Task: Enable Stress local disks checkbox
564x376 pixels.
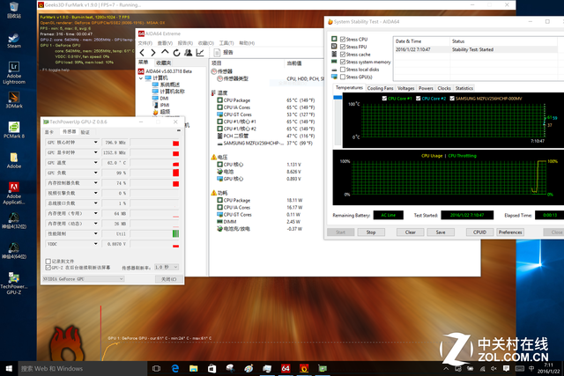Action: pyautogui.click(x=343, y=70)
